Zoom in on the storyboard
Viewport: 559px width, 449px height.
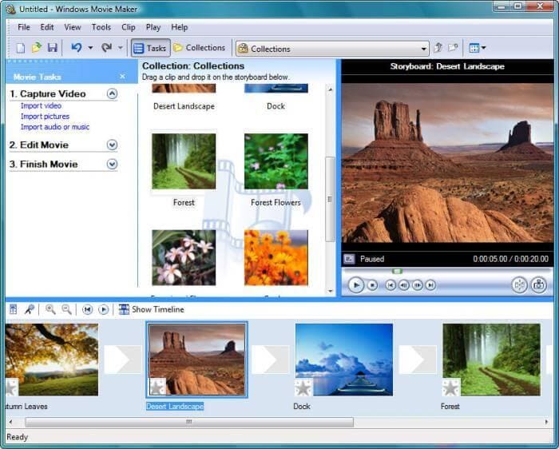50,309
